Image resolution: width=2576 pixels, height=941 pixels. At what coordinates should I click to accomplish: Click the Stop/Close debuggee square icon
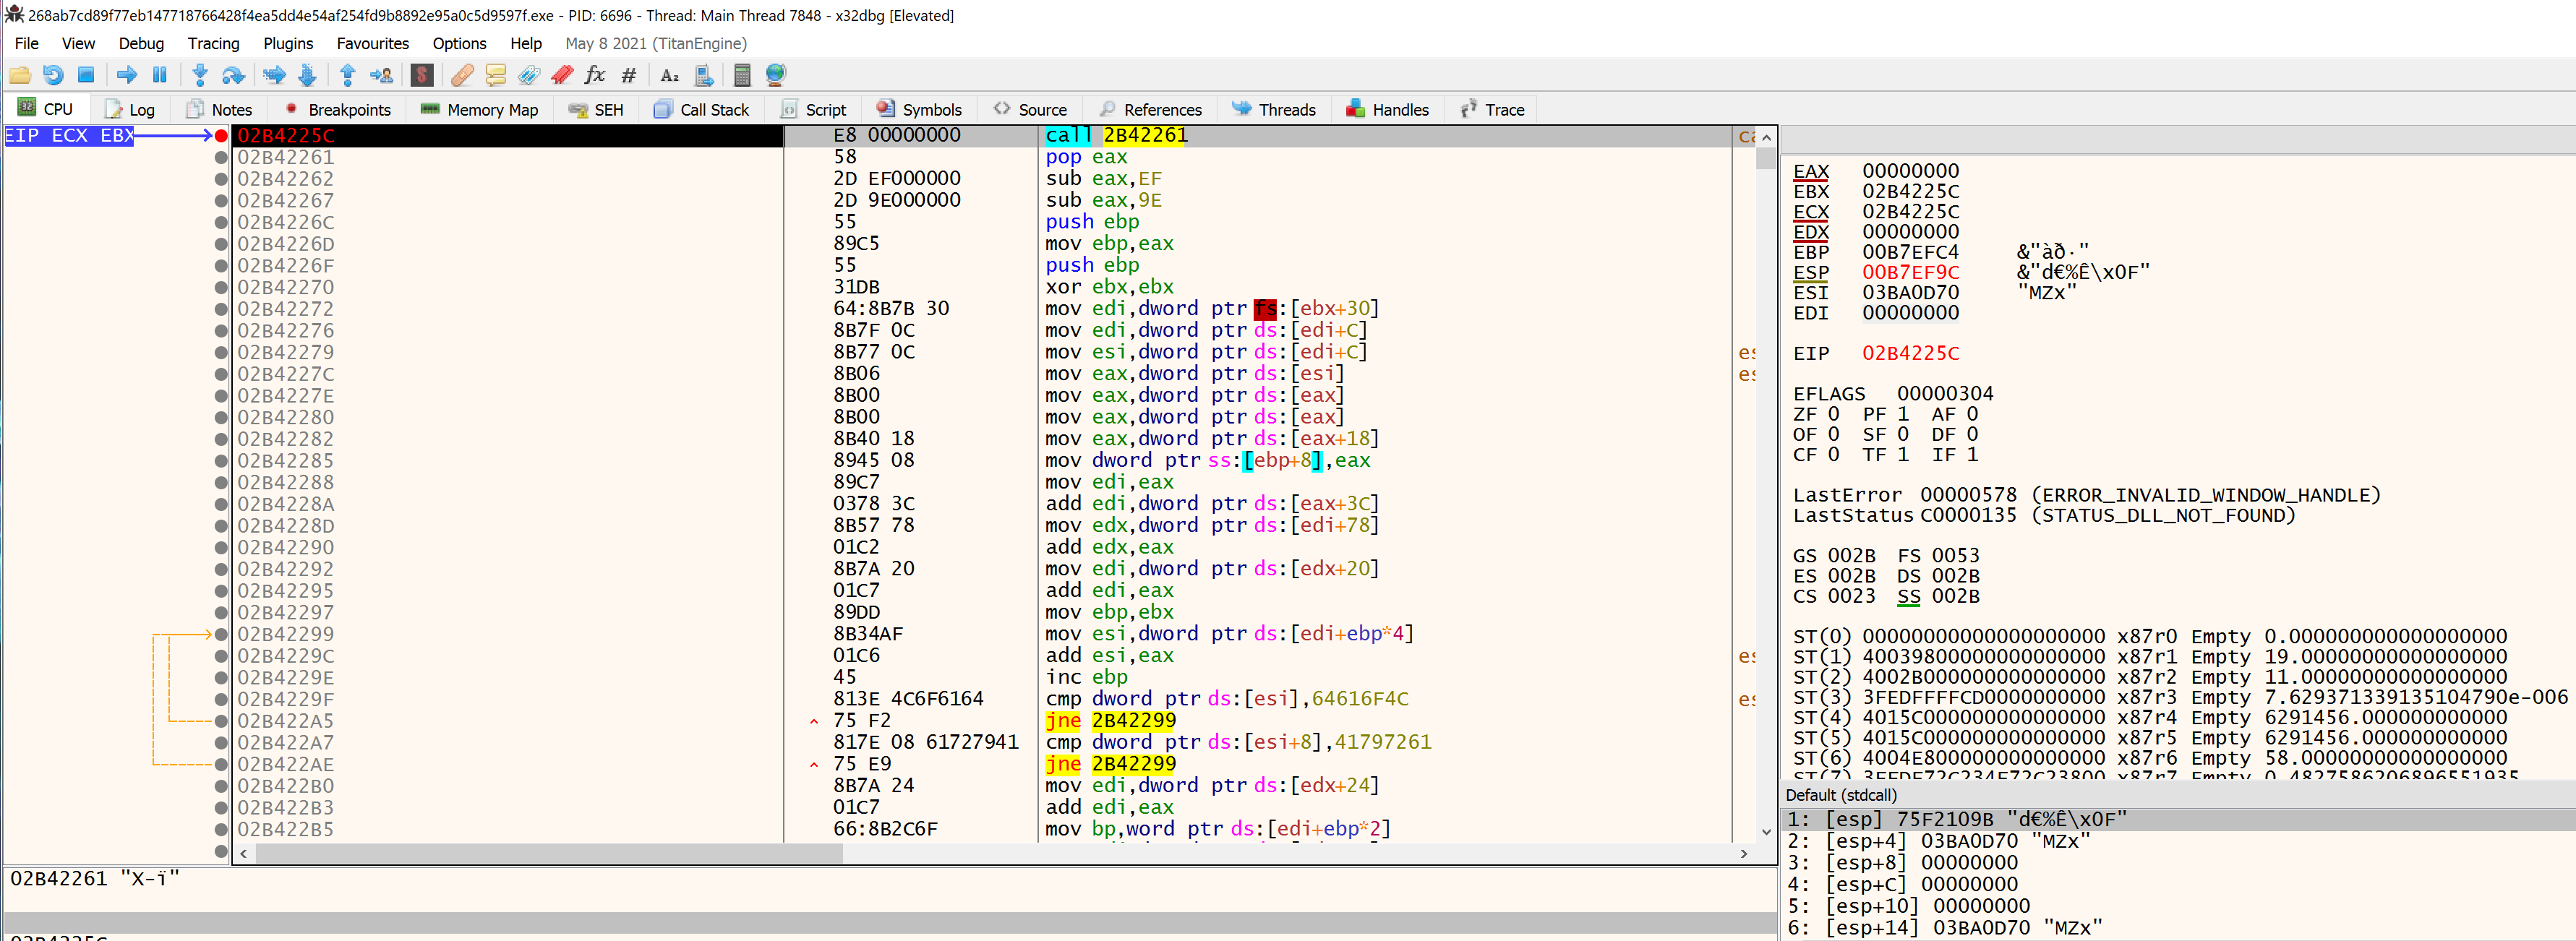point(86,75)
